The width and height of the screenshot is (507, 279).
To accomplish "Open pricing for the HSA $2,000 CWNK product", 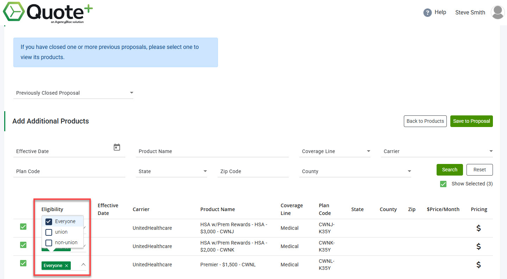I will pos(478,246).
